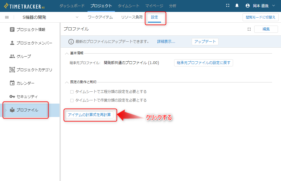Open the user menu chevron beside 岡本 直哉
281x181 pixels.
pyautogui.click(x=274, y=6)
